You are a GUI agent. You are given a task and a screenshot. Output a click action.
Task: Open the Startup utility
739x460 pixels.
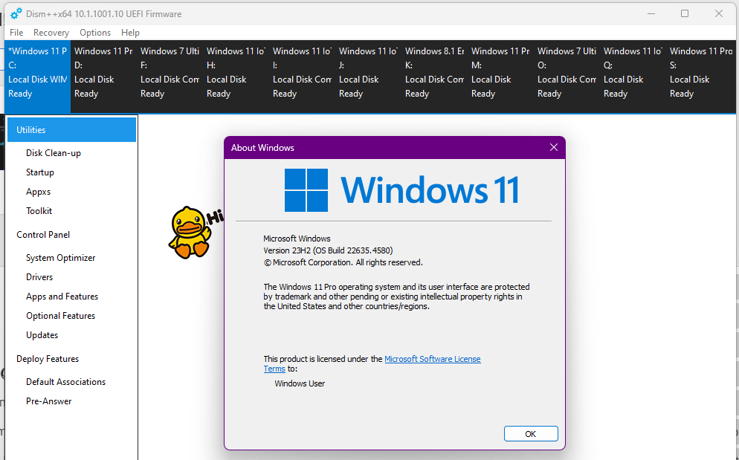(40, 172)
